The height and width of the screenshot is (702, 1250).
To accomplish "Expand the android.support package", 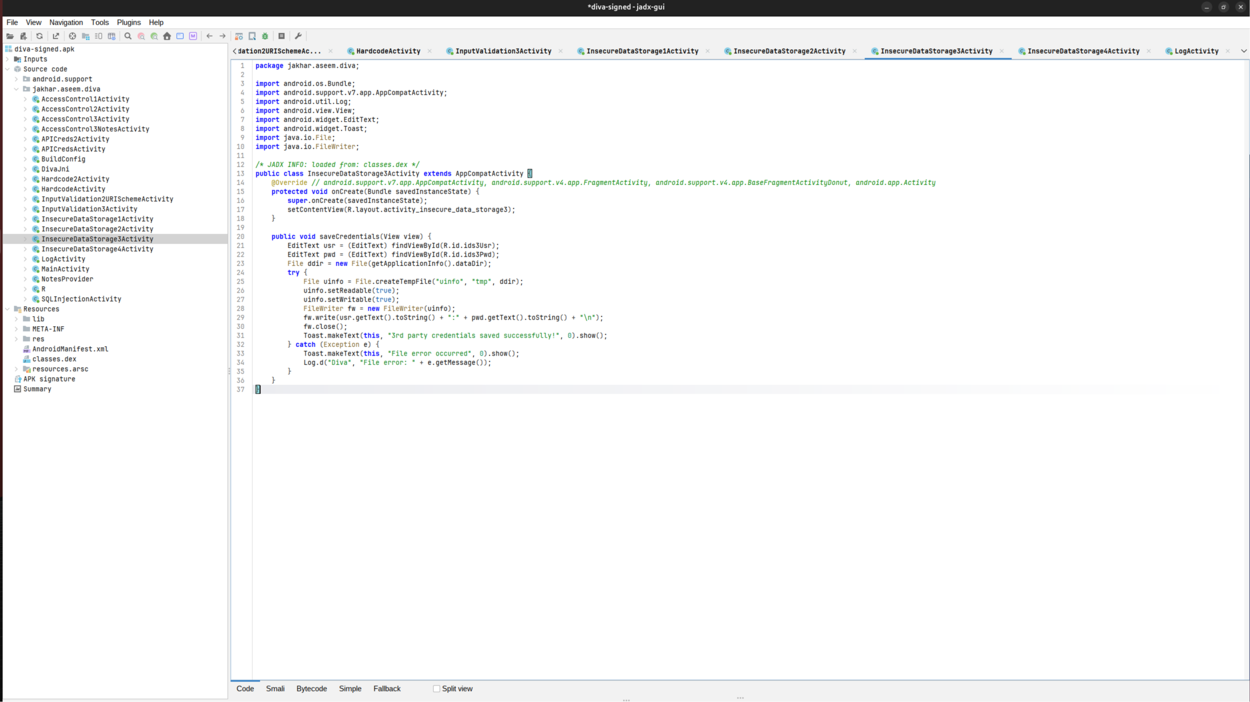I will 17,79.
